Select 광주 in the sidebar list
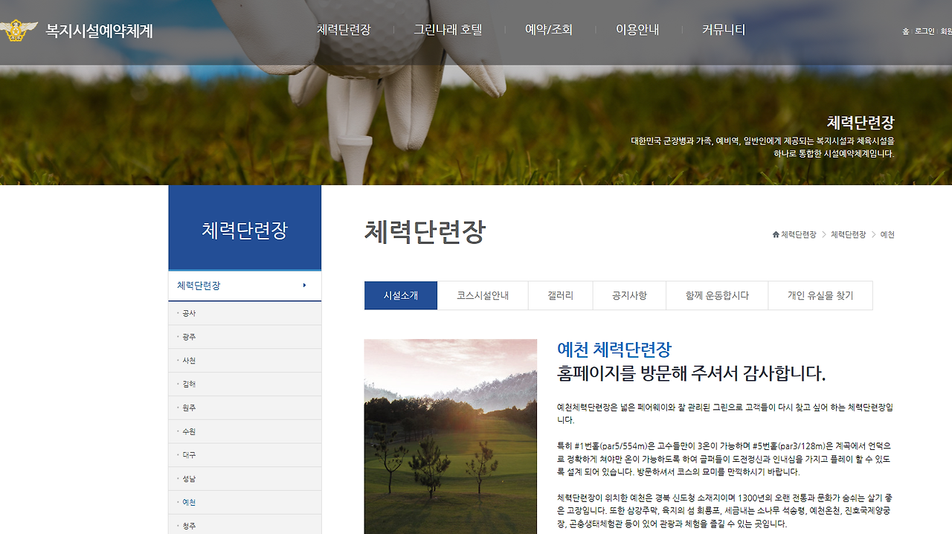This screenshot has width=952, height=534. point(187,336)
